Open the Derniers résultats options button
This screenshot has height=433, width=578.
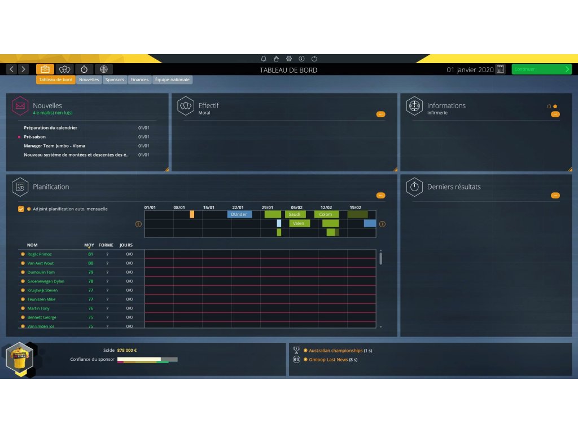[555, 195]
